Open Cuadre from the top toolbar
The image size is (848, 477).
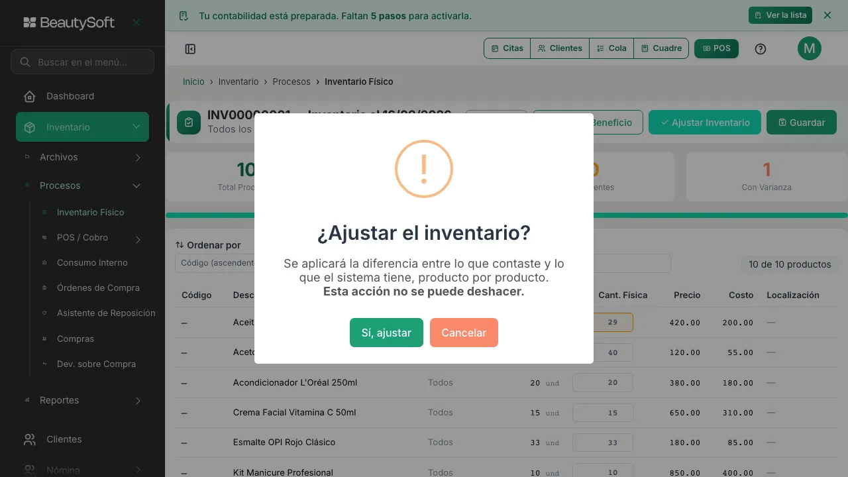pos(661,48)
